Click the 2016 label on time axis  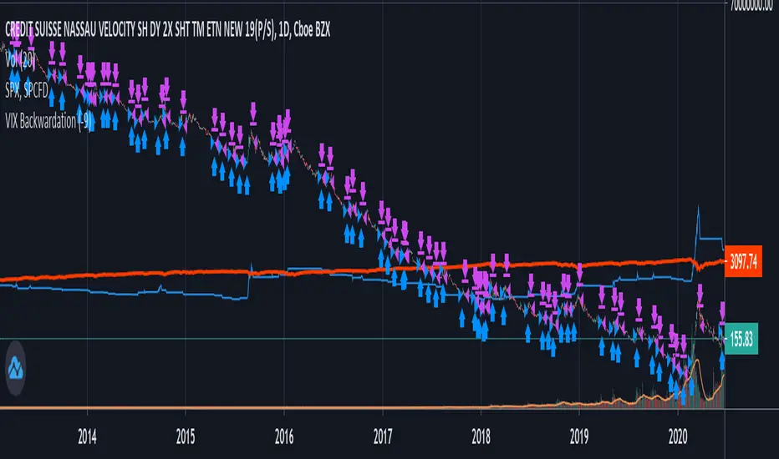pos(284,436)
